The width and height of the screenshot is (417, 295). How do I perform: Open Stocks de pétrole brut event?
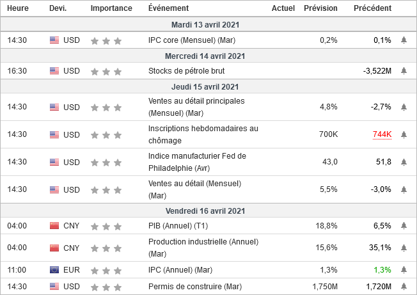coord(186,71)
